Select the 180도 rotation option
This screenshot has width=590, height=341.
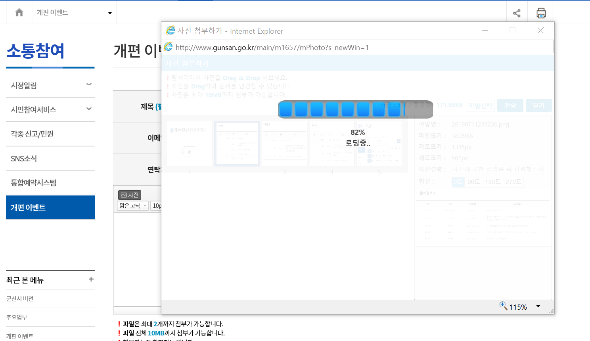[493, 182]
